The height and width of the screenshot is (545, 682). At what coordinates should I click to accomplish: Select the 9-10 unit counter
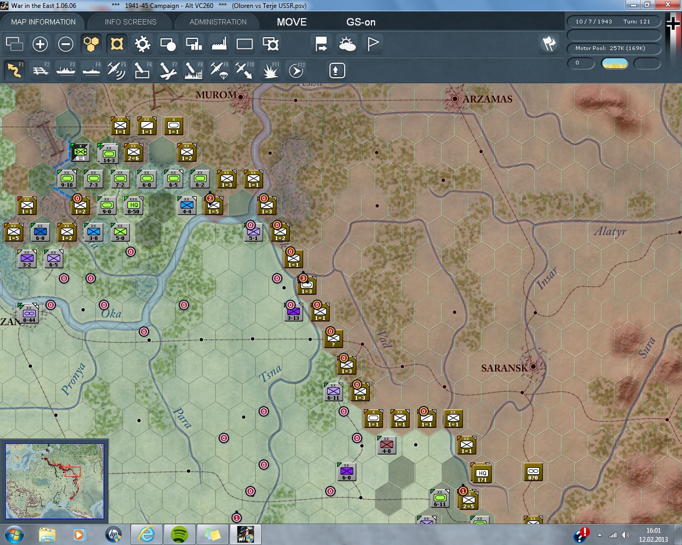[x=67, y=179]
